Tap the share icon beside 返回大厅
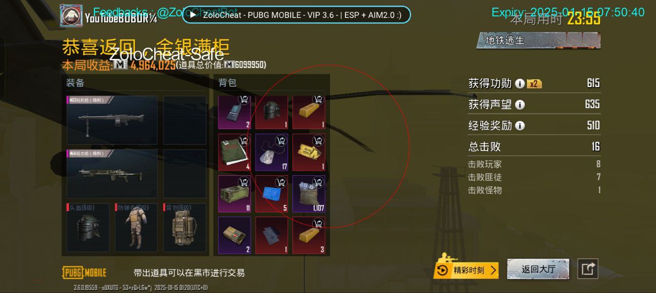This screenshot has width=656, height=293. point(588,269)
